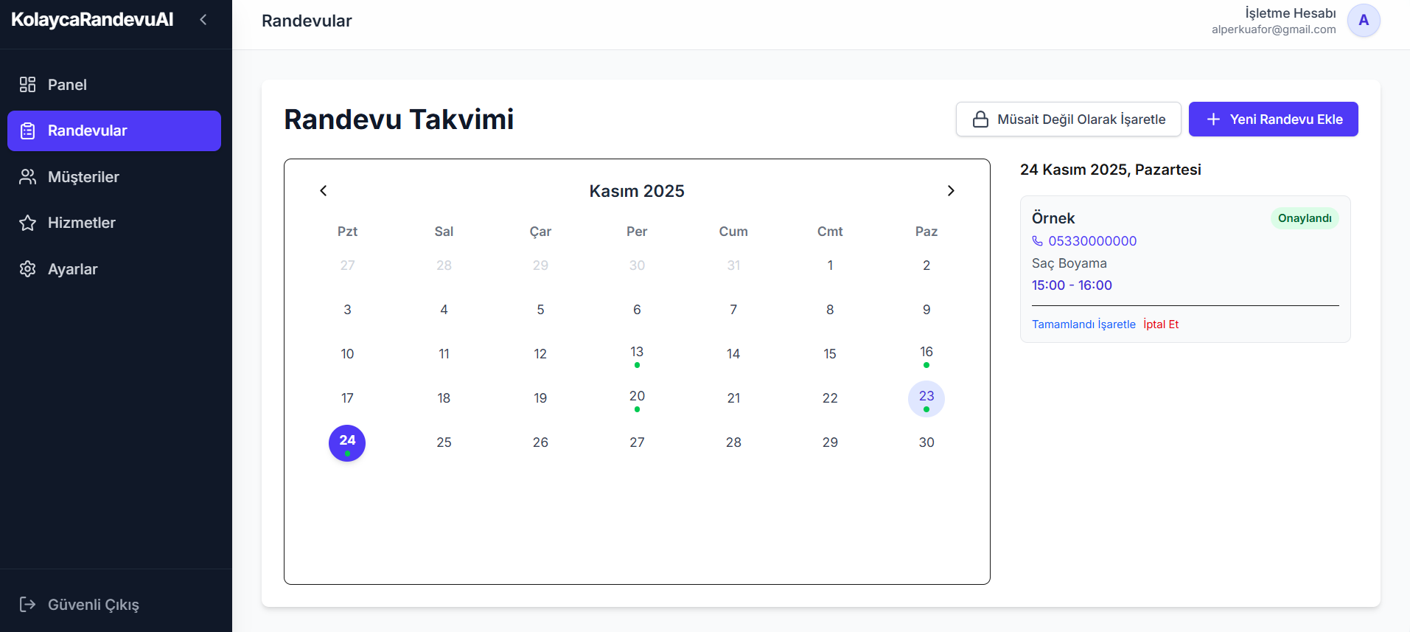The width and height of the screenshot is (1410, 632).
Task: Go to previous month in calendar
Action: (323, 191)
